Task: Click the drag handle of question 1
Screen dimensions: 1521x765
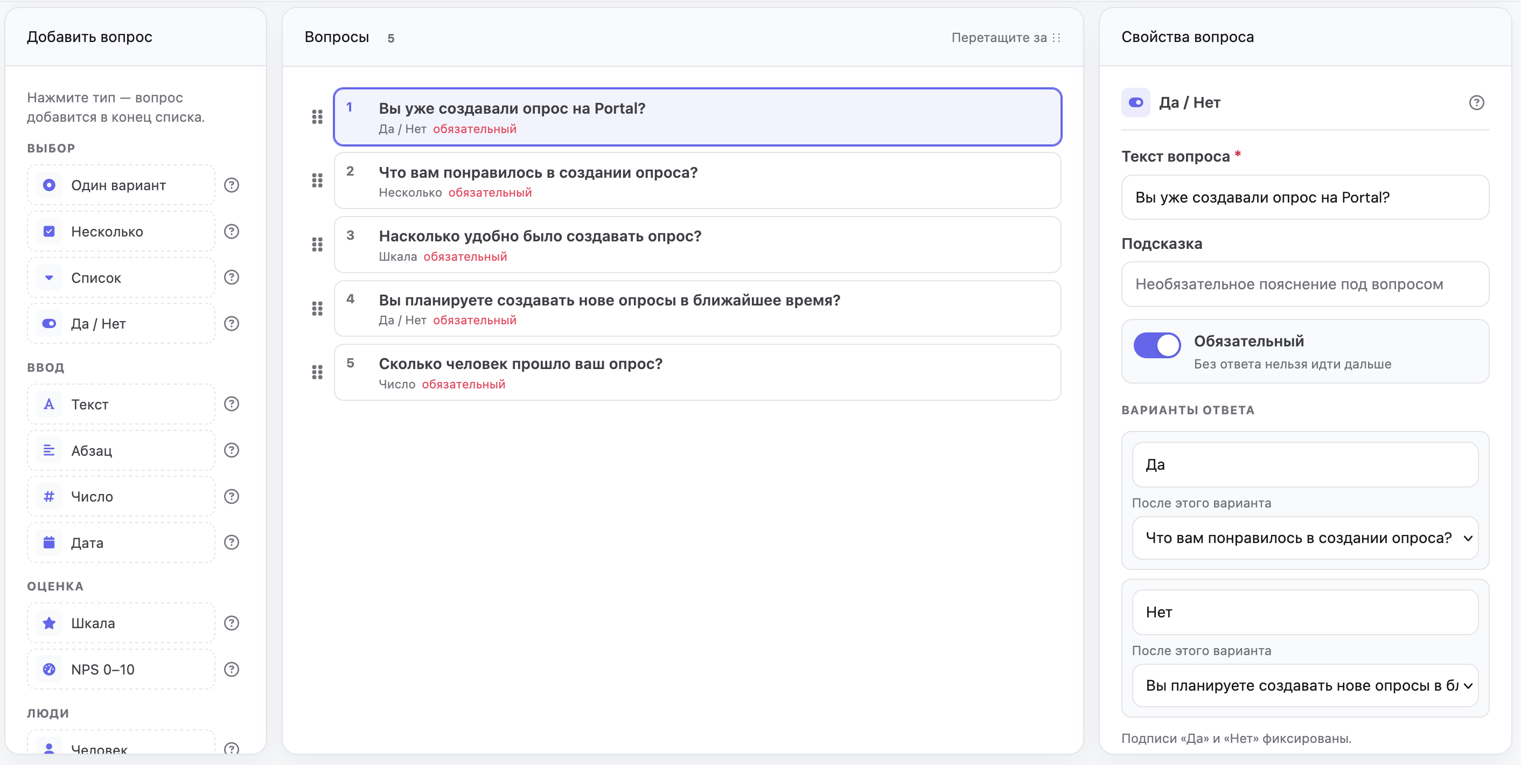Action: (317, 117)
